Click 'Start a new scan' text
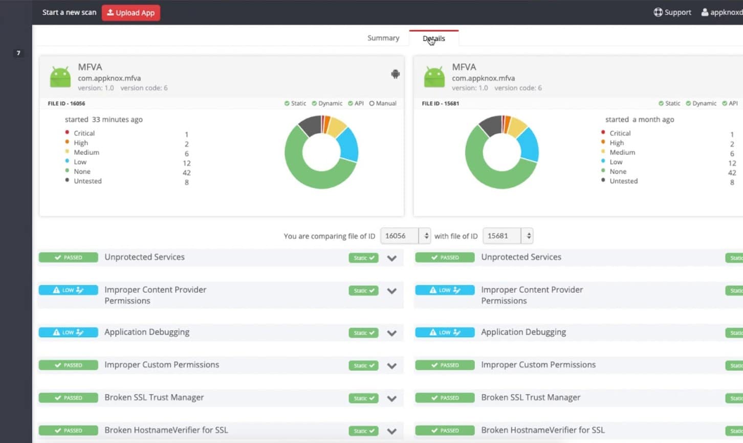 click(x=69, y=12)
